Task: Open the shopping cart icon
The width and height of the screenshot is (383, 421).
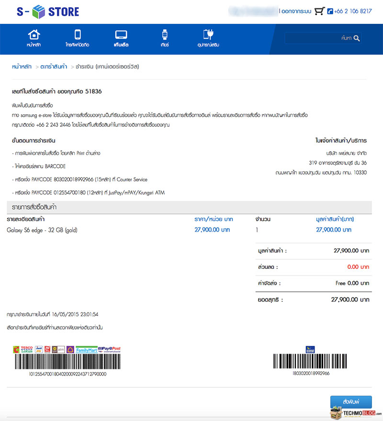Action: click(x=320, y=11)
